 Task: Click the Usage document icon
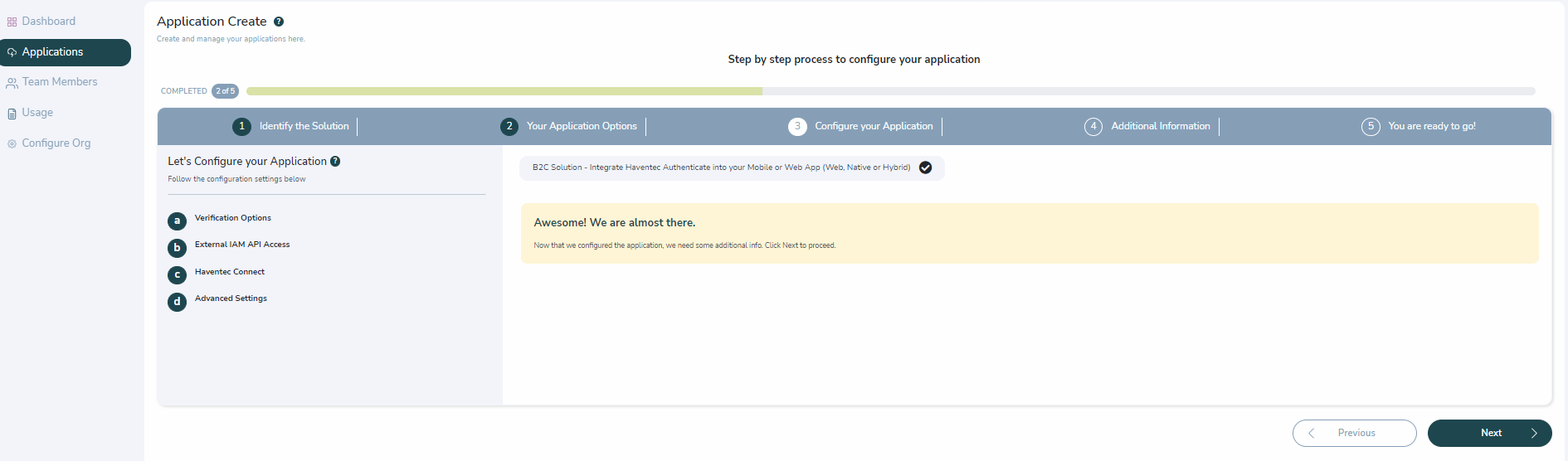(12, 114)
